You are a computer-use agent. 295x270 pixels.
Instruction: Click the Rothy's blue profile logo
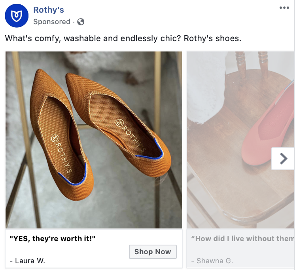(x=17, y=16)
